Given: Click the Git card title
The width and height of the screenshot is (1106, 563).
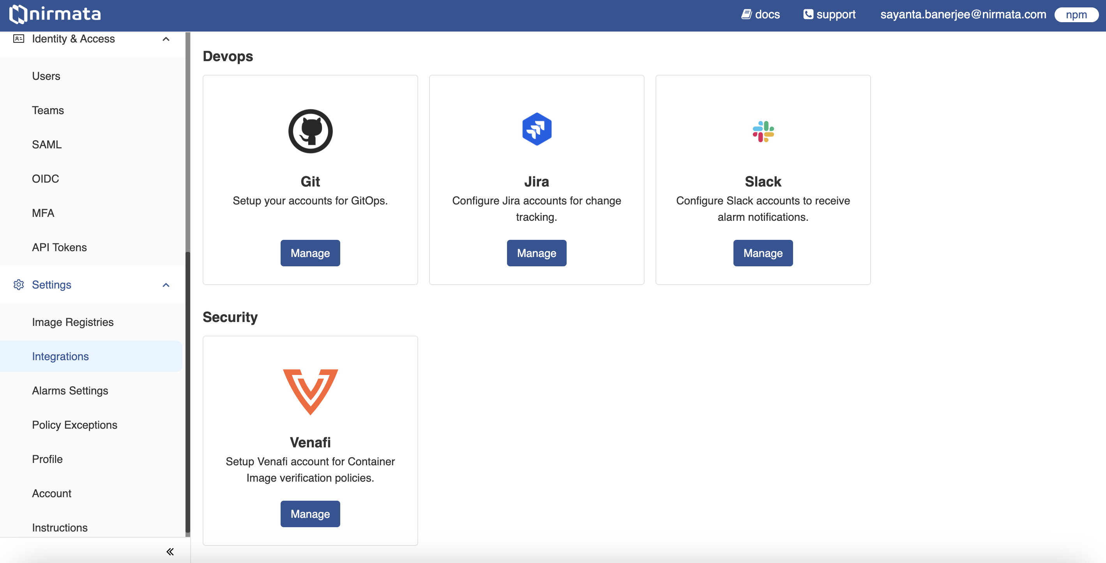Looking at the screenshot, I should click(x=310, y=181).
